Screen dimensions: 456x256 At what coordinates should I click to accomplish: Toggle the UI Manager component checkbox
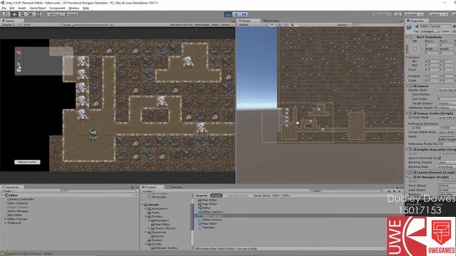[x=415, y=177]
